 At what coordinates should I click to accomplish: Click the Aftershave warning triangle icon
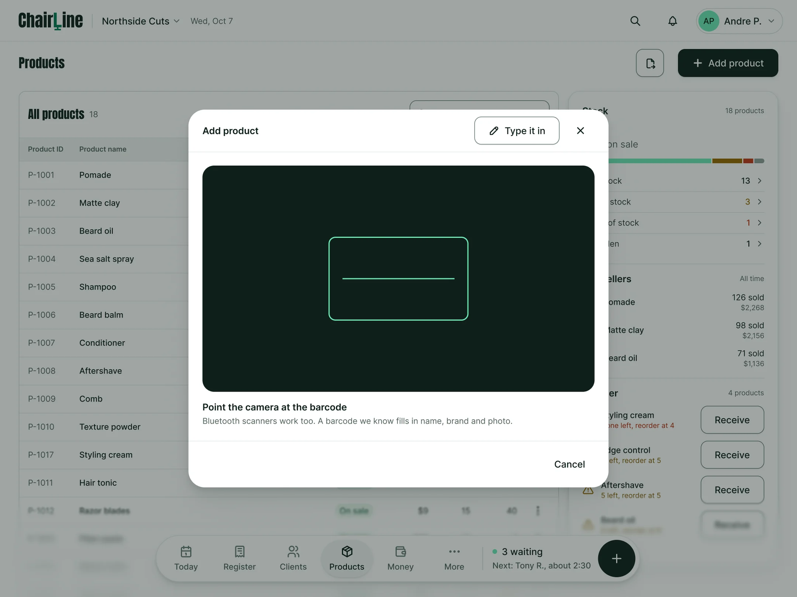pos(588,490)
